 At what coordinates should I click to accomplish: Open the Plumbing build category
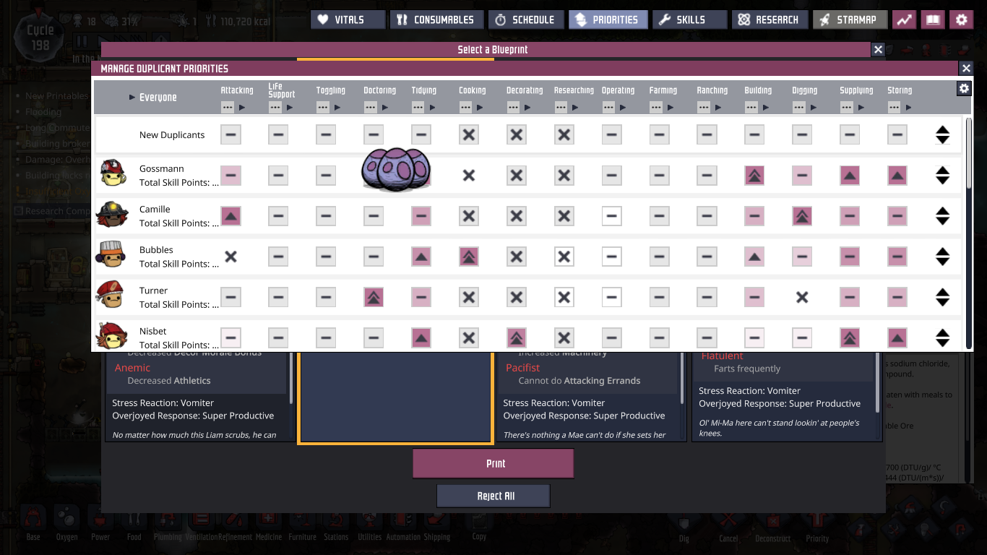tap(168, 523)
